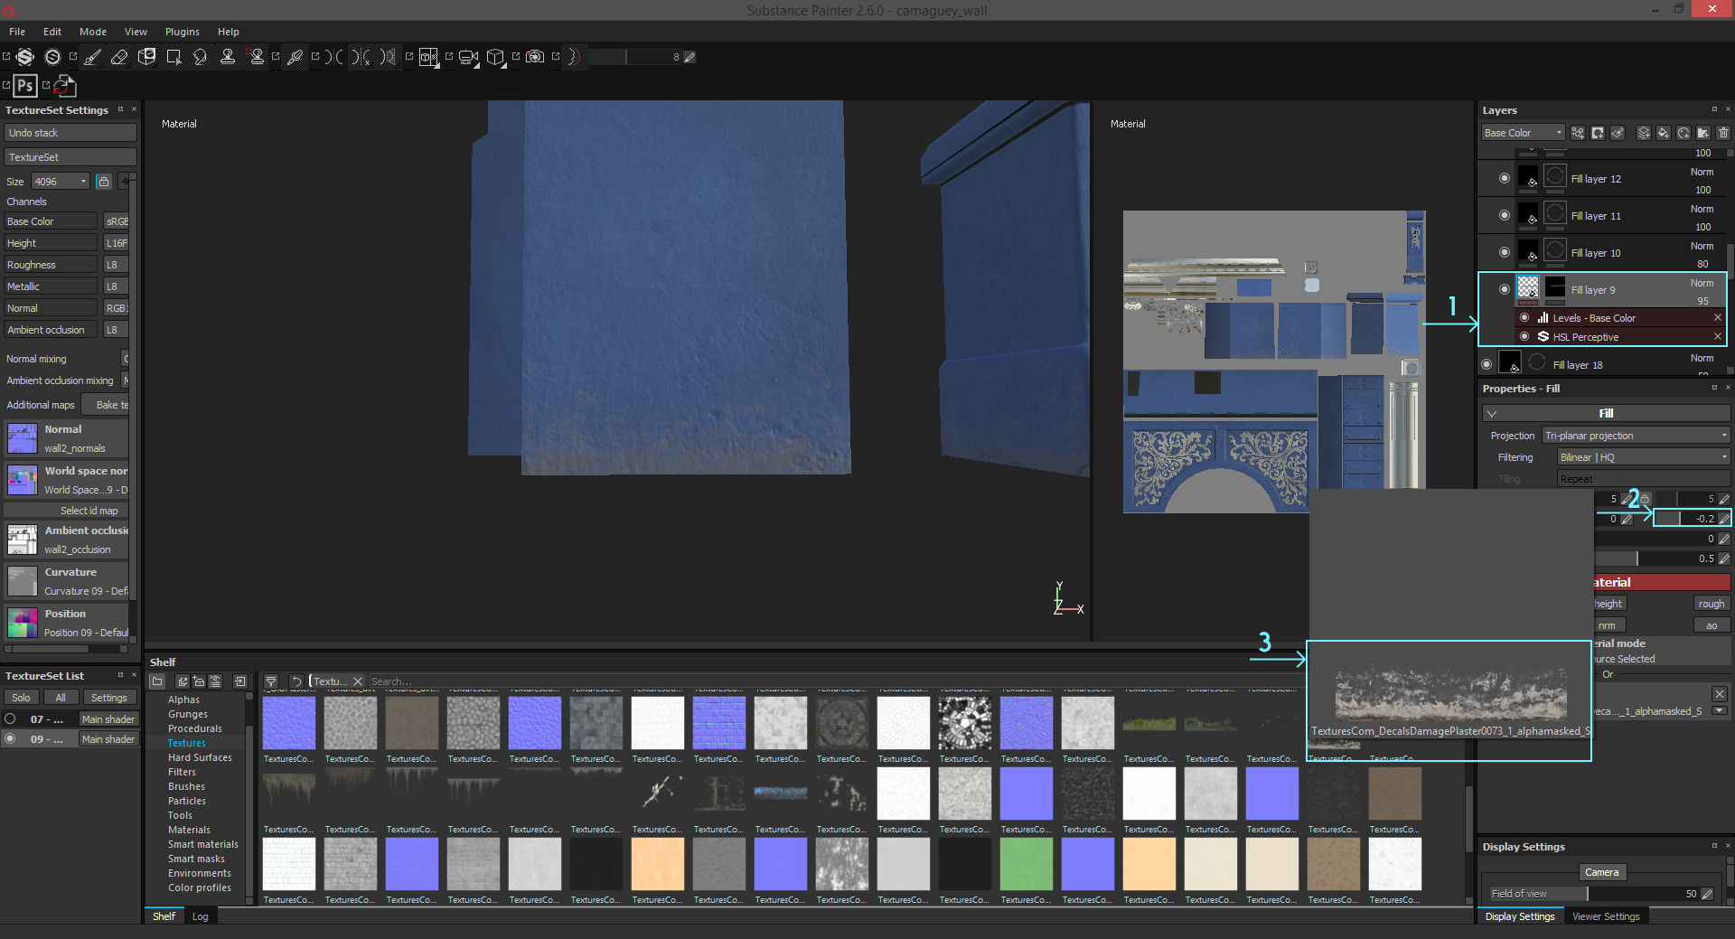Click the Shelf filter funnel icon

point(271,681)
